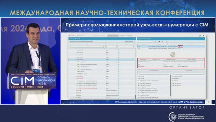Screen dimensions: 216x122
Task: Click the scrollbar of the lower-left list
Action: pos(170,85)
